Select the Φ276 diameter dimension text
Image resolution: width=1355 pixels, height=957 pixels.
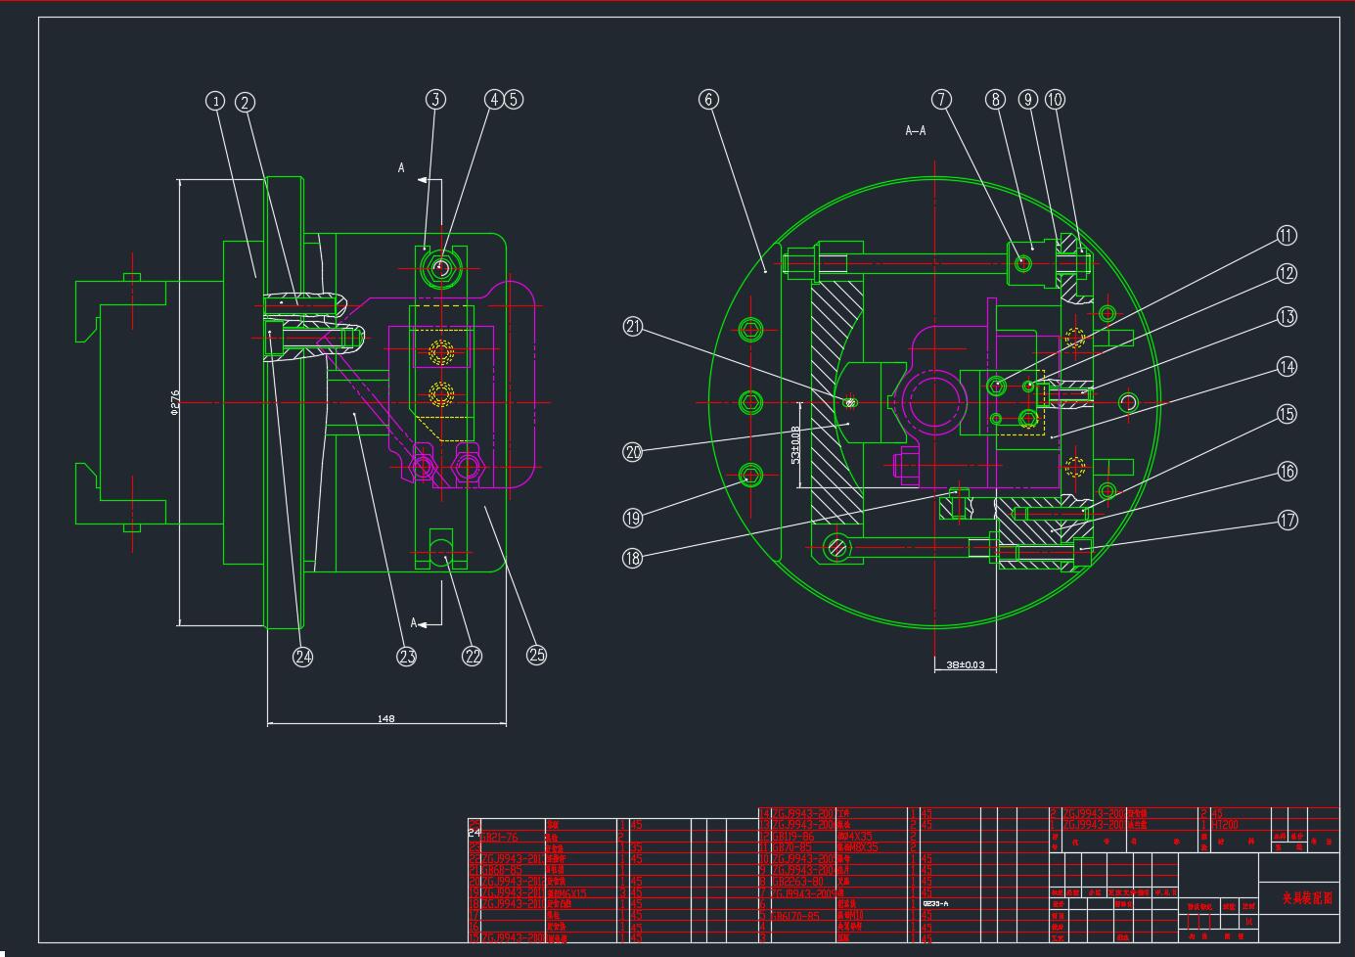pos(176,401)
